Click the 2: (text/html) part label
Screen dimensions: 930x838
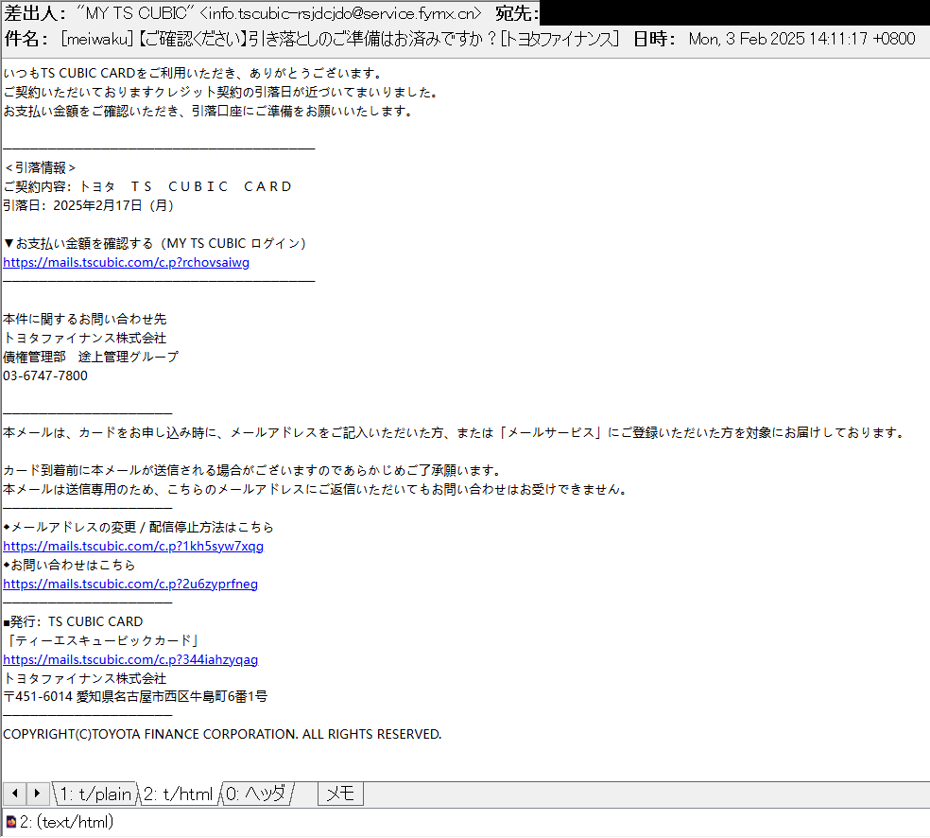click(66, 822)
